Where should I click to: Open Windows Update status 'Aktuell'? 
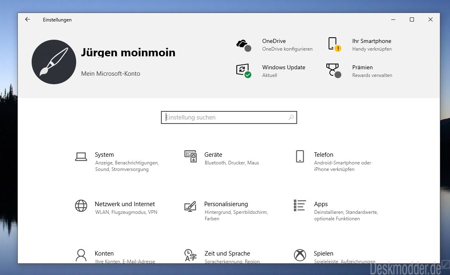point(270,75)
